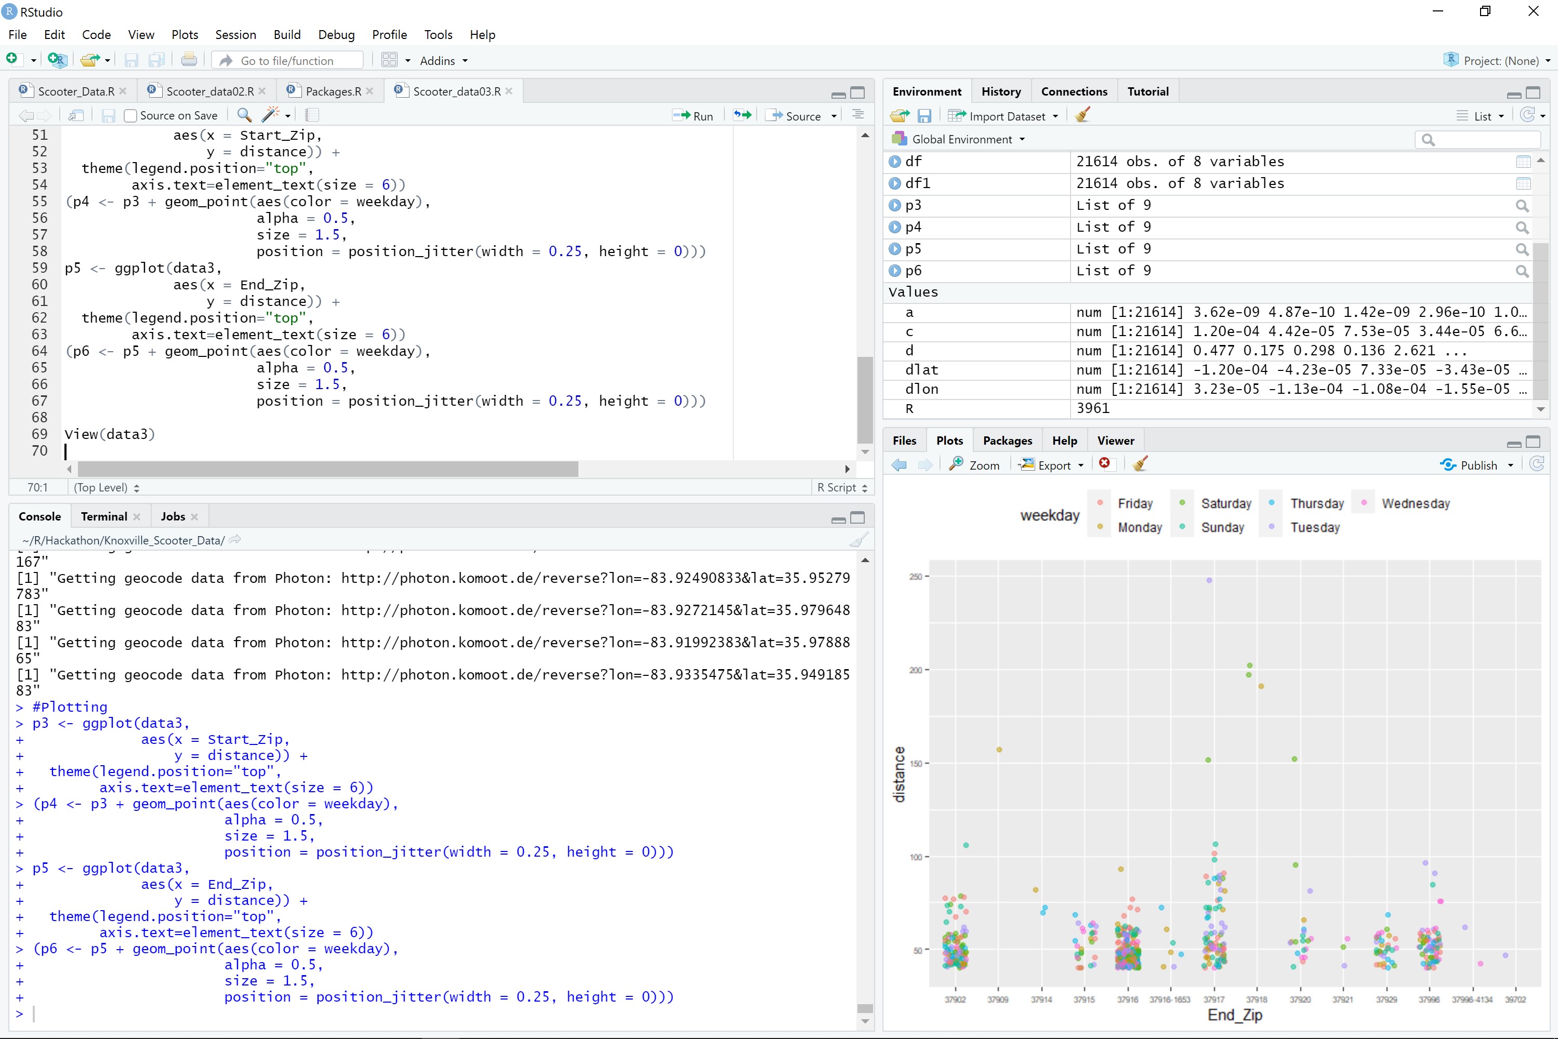Click the Publish button in the Plots pane

click(x=1470, y=465)
